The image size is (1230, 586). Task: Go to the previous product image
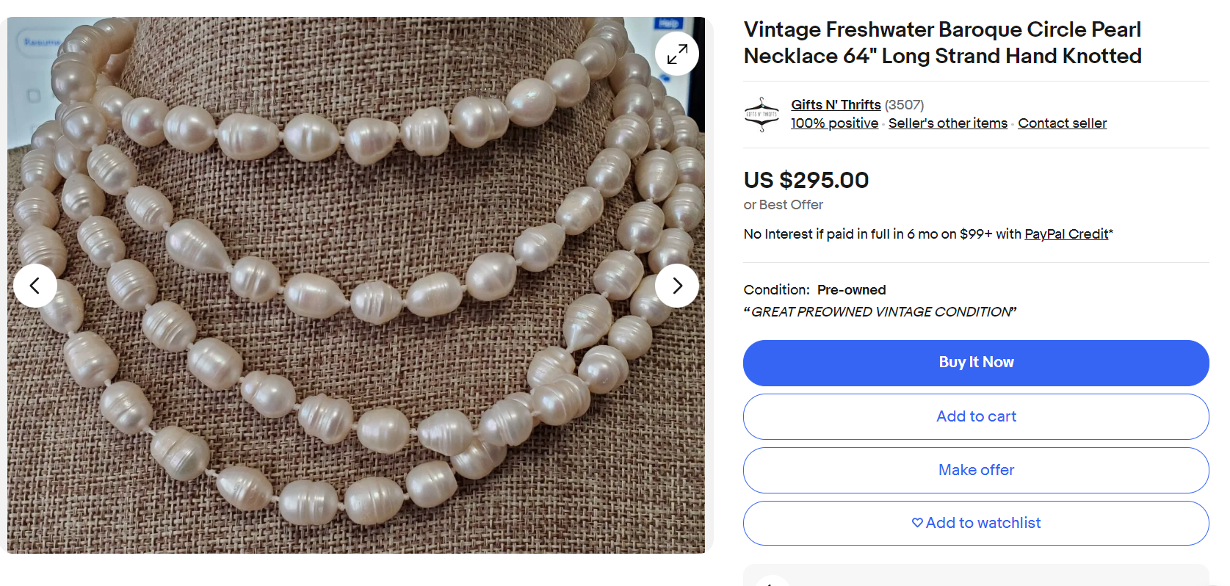click(x=35, y=286)
